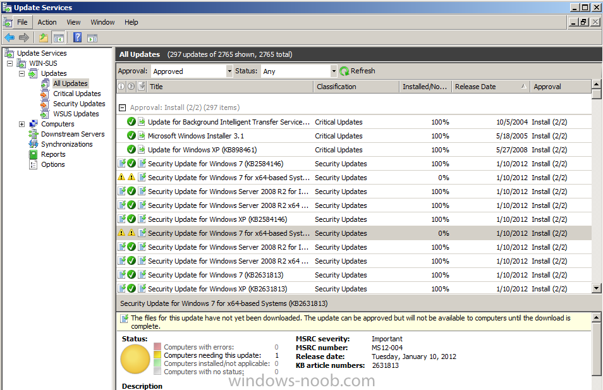
Task: Click the Up one level folder icon
Action: (x=44, y=37)
